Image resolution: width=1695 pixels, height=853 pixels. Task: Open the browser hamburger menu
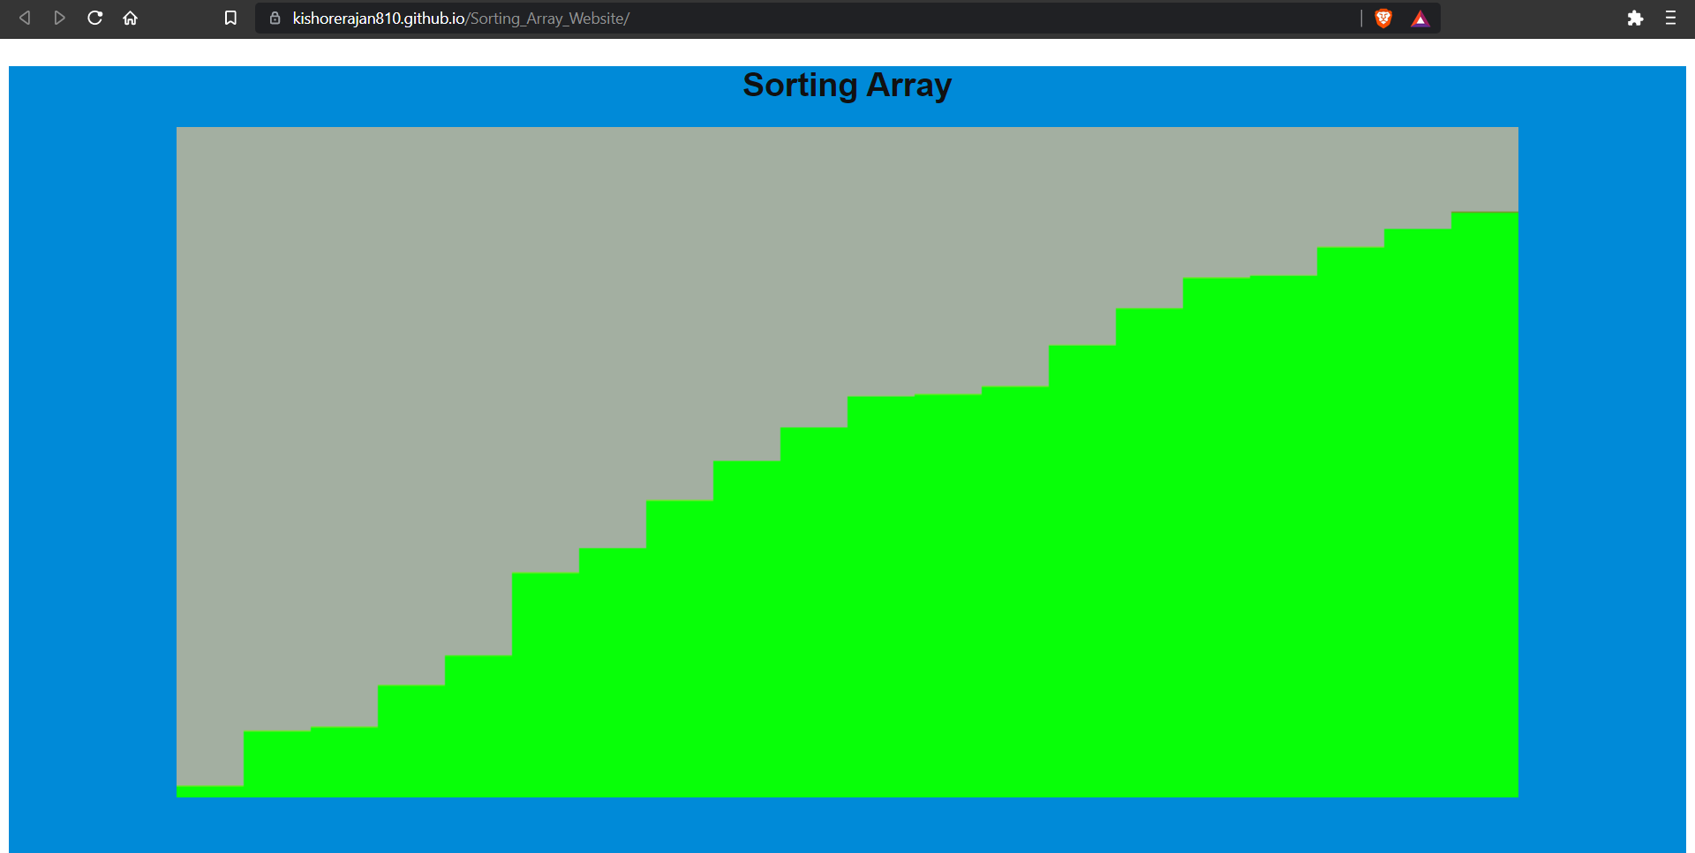click(x=1670, y=18)
